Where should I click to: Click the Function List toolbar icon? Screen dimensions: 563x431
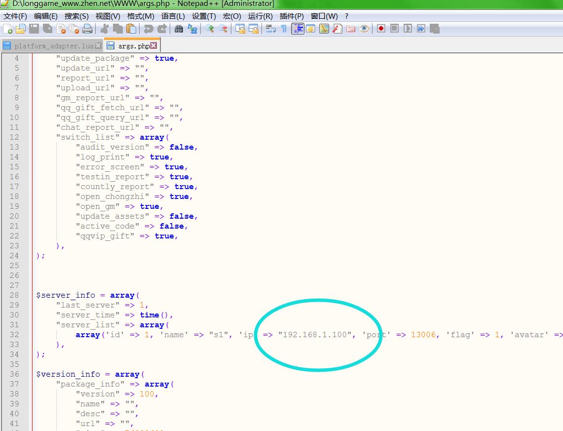pyautogui.click(x=338, y=29)
